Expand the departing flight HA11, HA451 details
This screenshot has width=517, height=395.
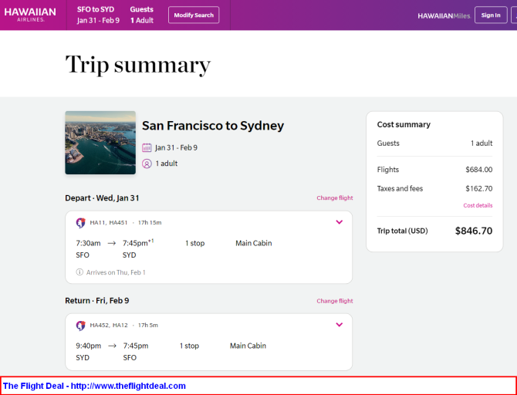coord(340,222)
